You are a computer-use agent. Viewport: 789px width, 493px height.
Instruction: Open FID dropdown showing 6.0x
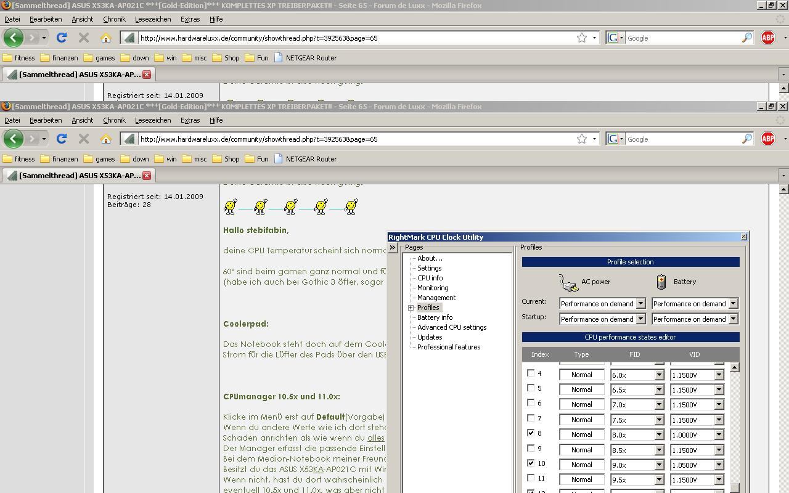(658, 375)
